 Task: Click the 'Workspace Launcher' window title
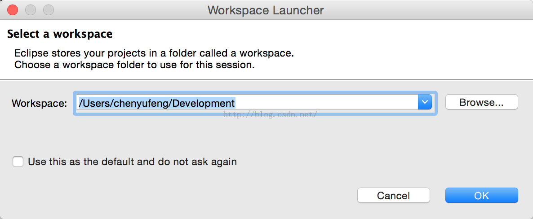tap(266, 10)
